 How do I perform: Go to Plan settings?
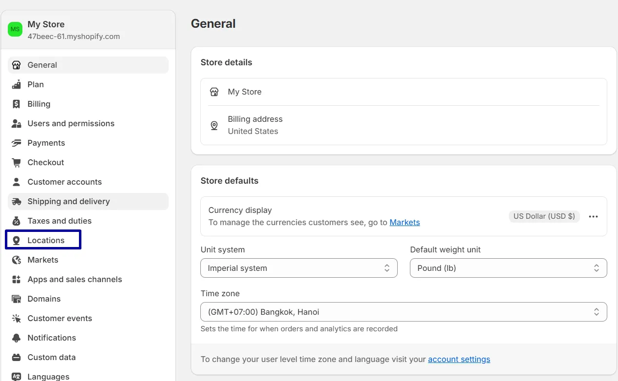click(x=88, y=84)
